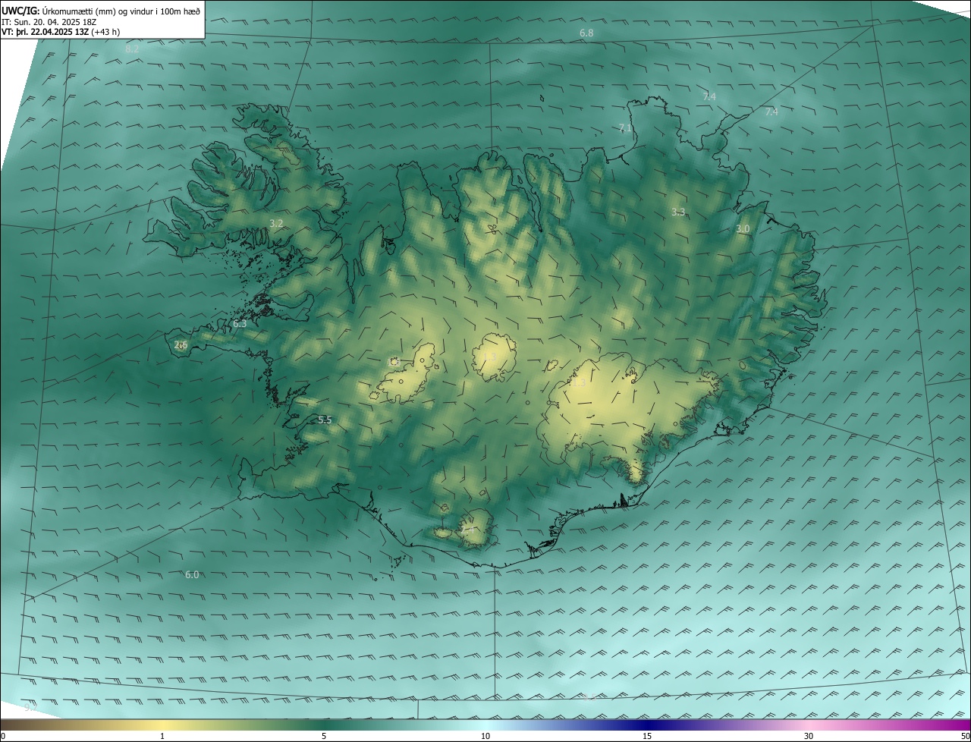The image size is (971, 742).
Task: Click the 0 tick label on the colour scale
Action: click(x=3, y=736)
